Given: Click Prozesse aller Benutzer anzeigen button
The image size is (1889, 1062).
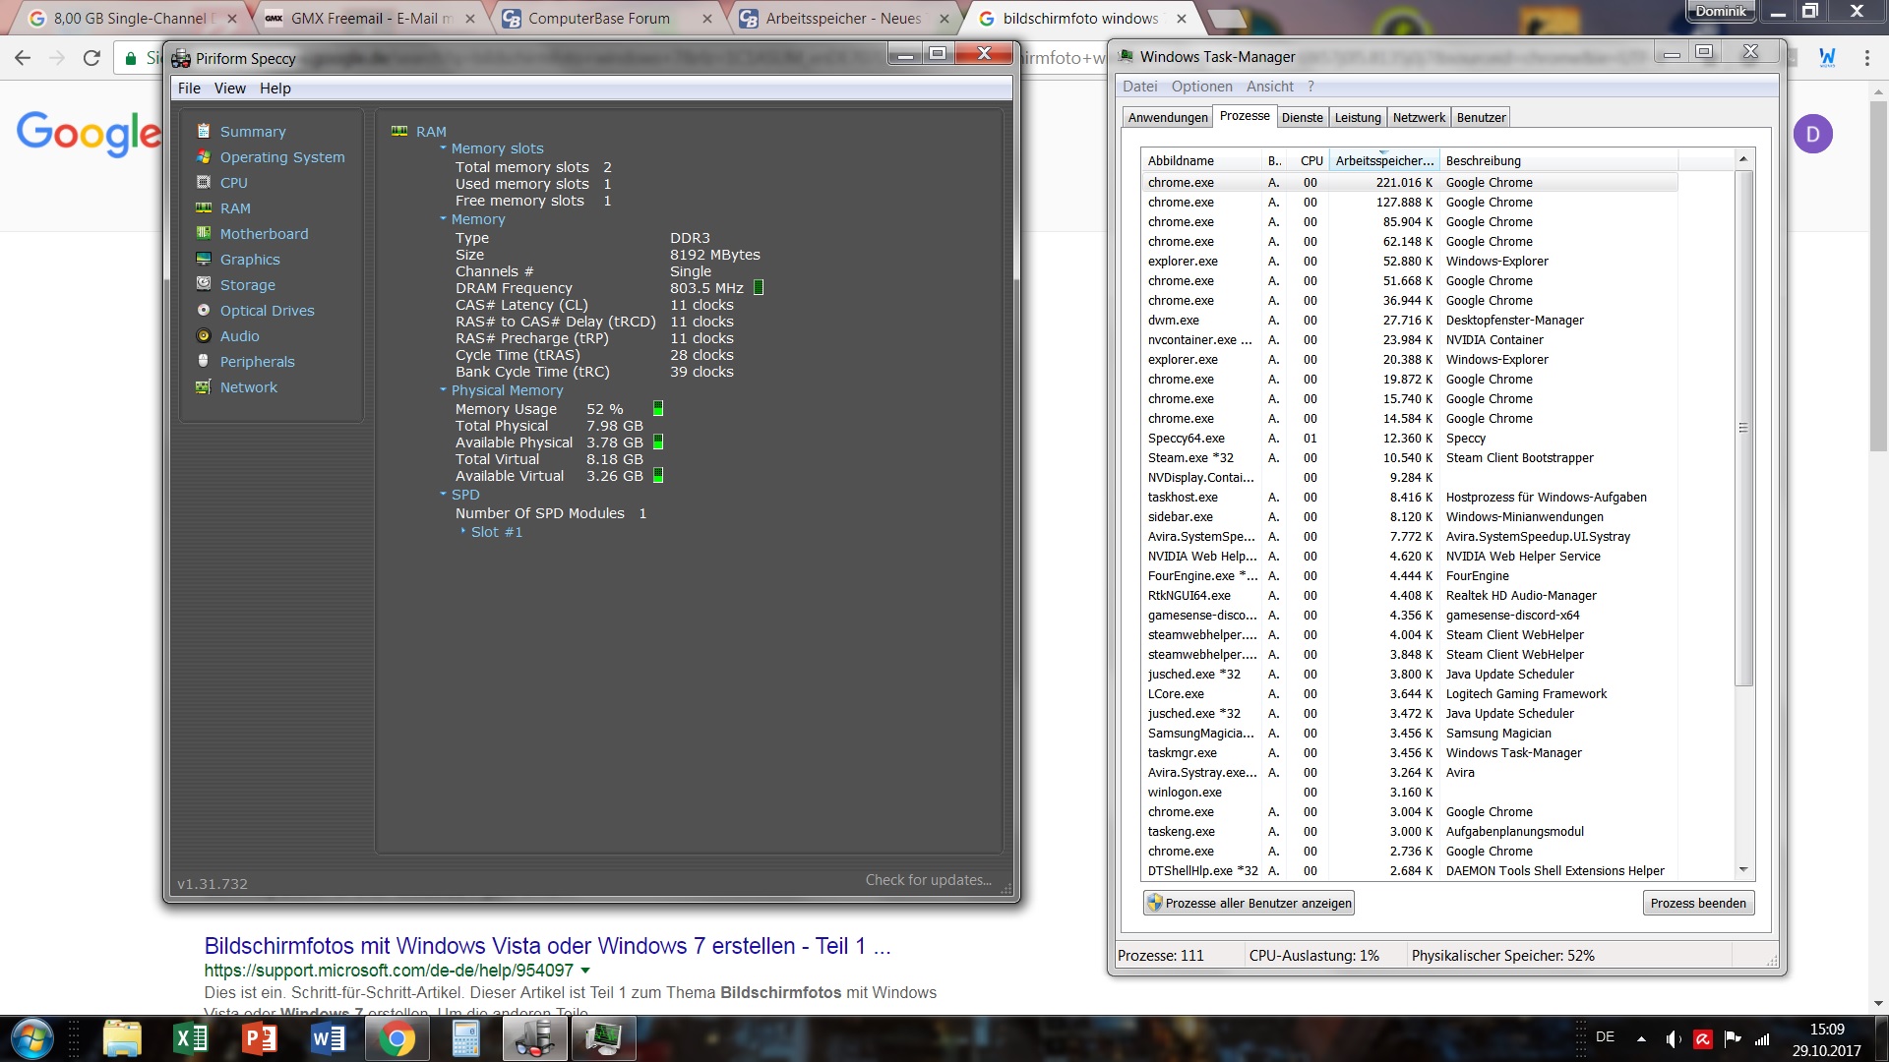Looking at the screenshot, I should coord(1249,903).
